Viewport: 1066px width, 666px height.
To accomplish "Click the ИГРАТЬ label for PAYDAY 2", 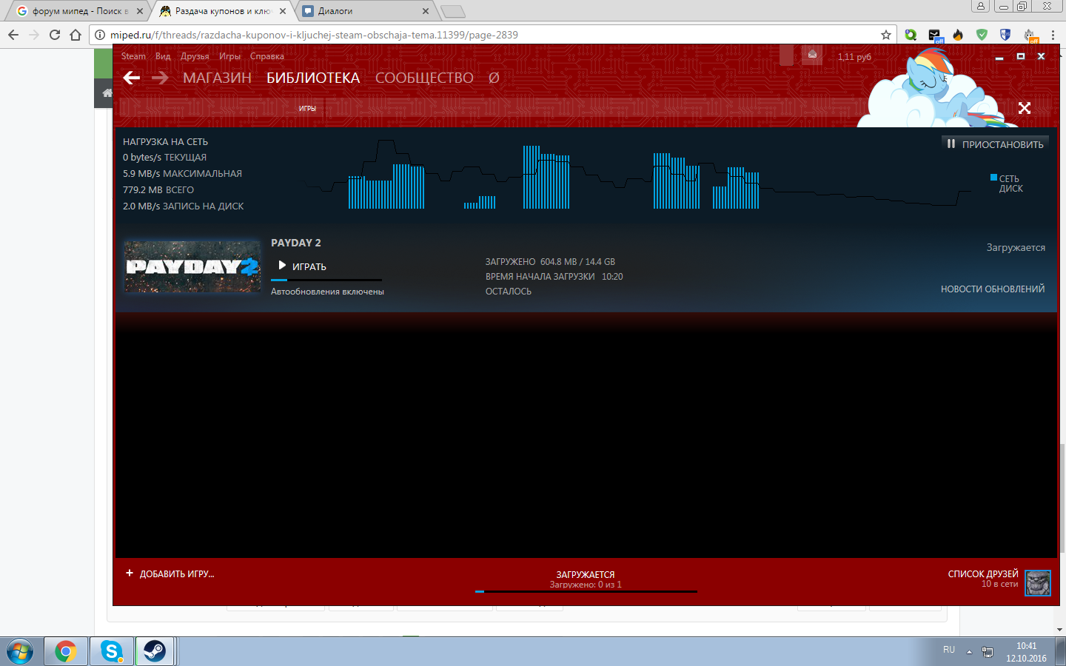I will click(x=309, y=266).
